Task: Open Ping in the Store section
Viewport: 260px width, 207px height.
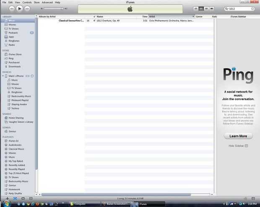Action: point(11,58)
